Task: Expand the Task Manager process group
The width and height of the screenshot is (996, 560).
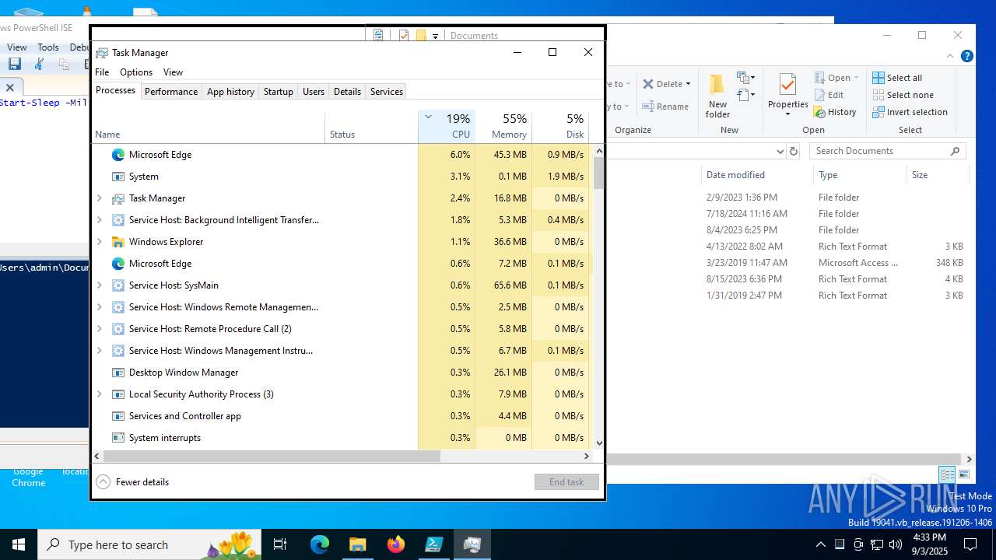Action: coord(99,198)
